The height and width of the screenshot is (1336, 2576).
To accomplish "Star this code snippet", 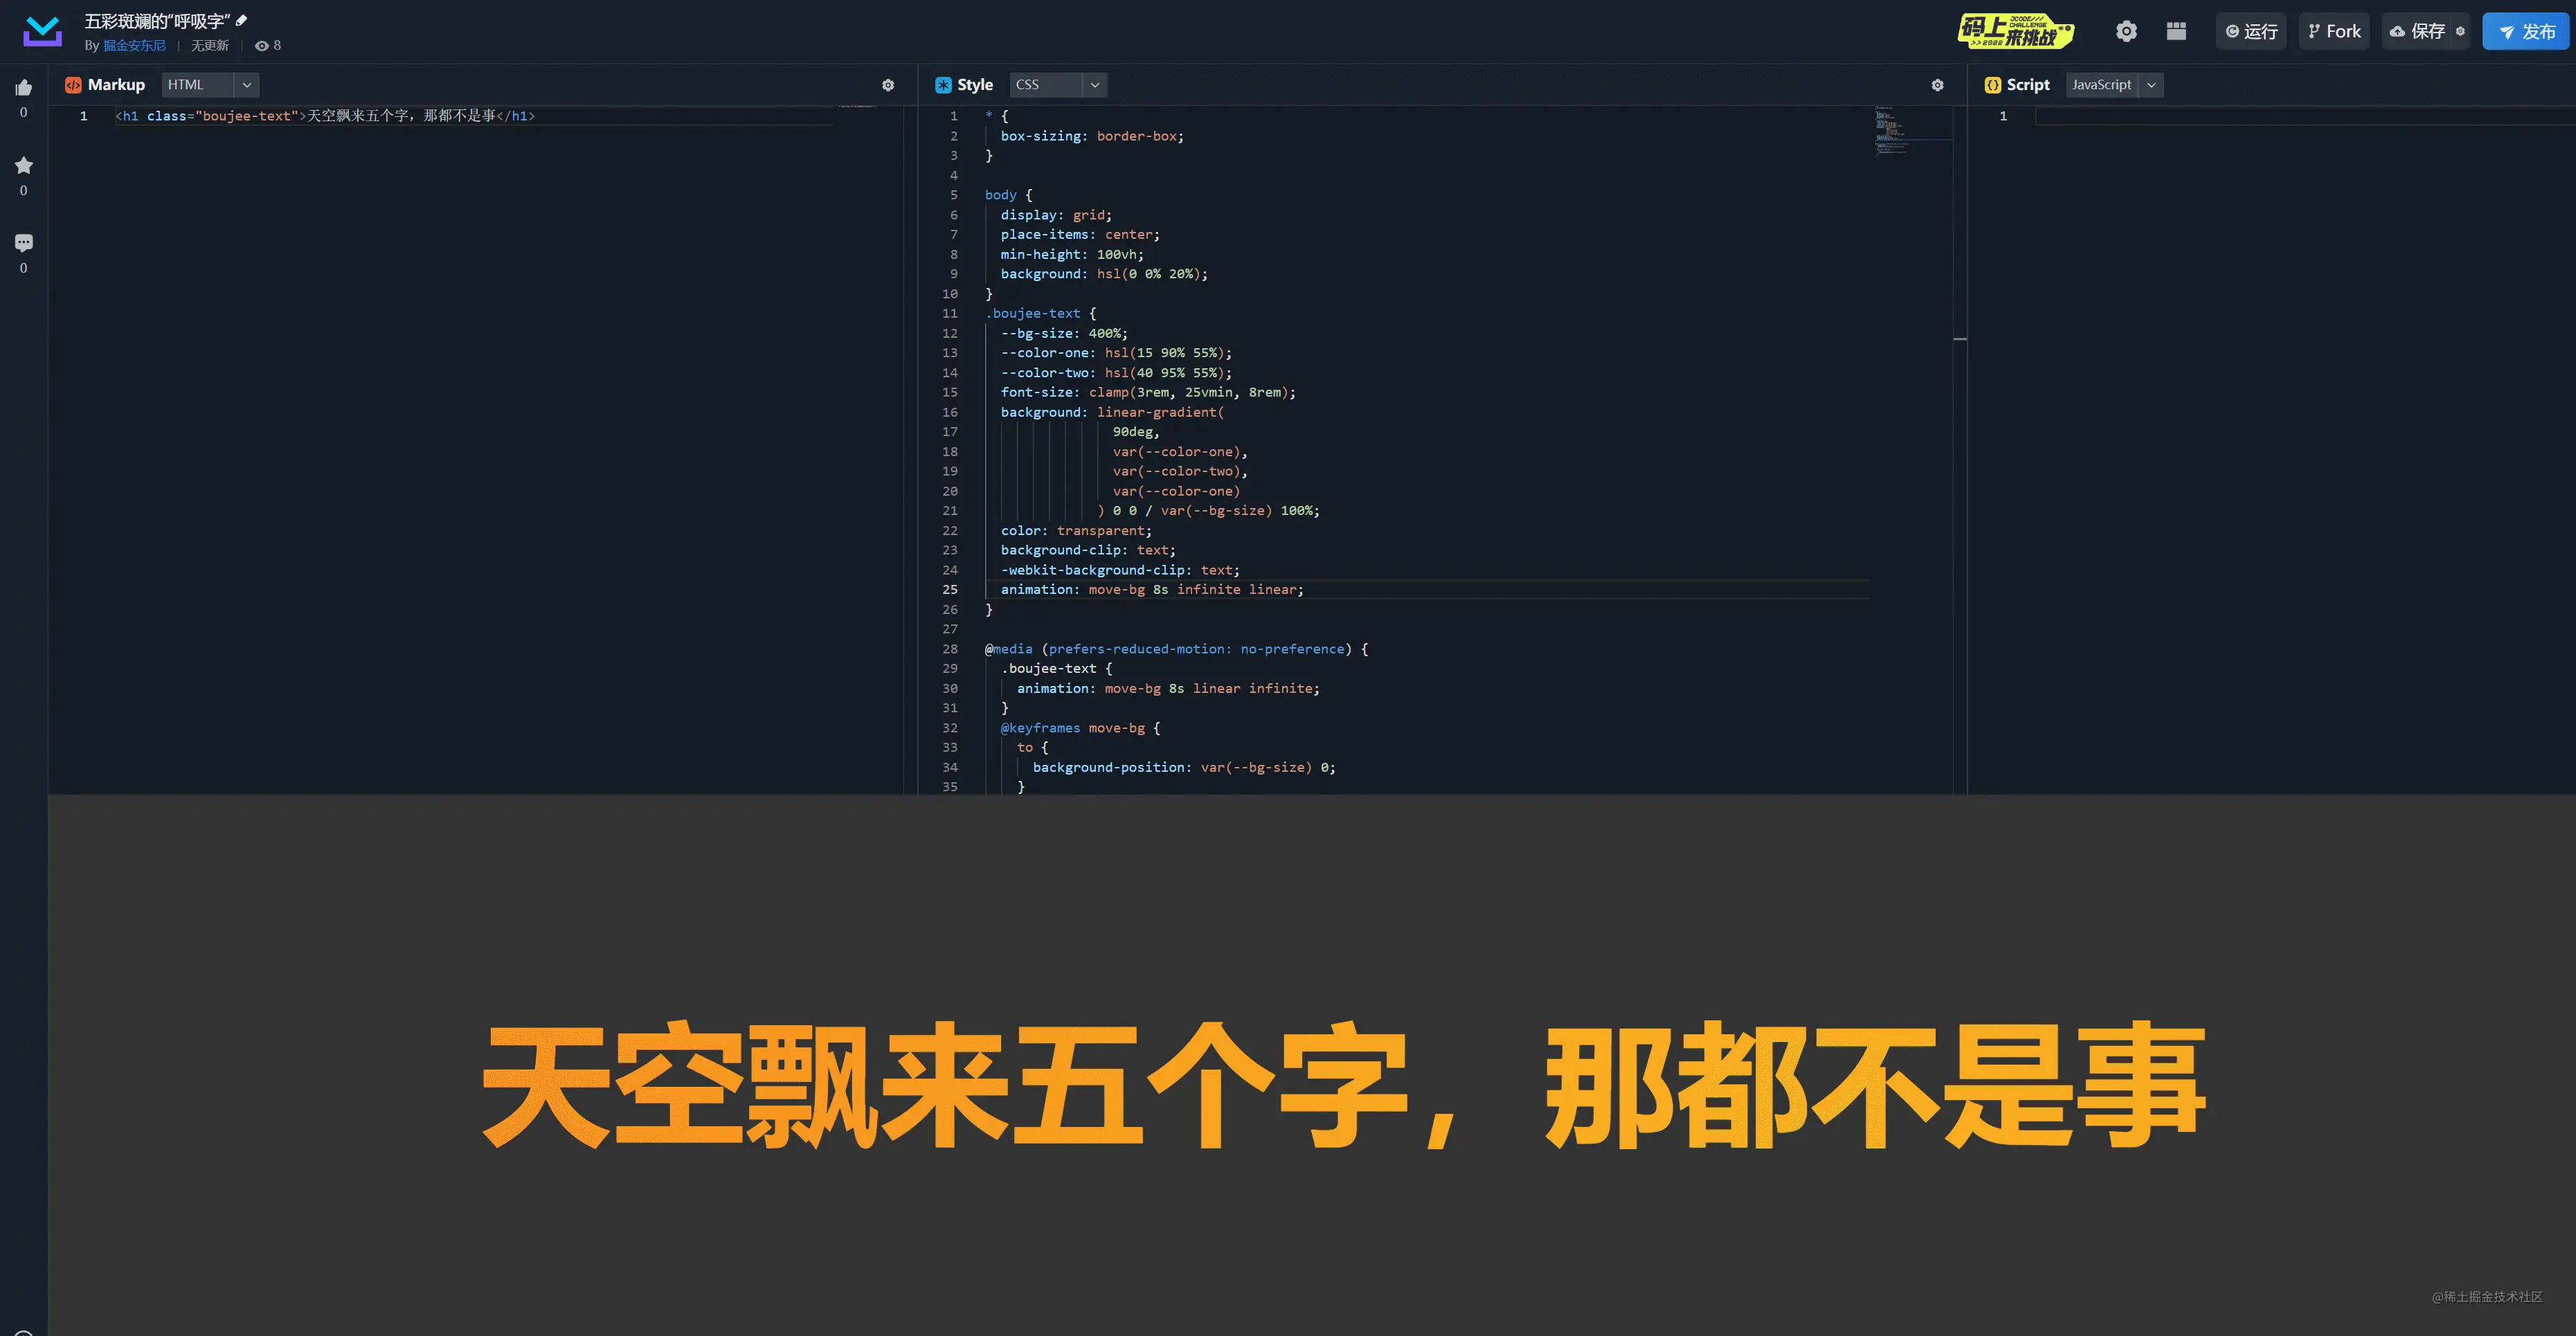I will (x=23, y=164).
